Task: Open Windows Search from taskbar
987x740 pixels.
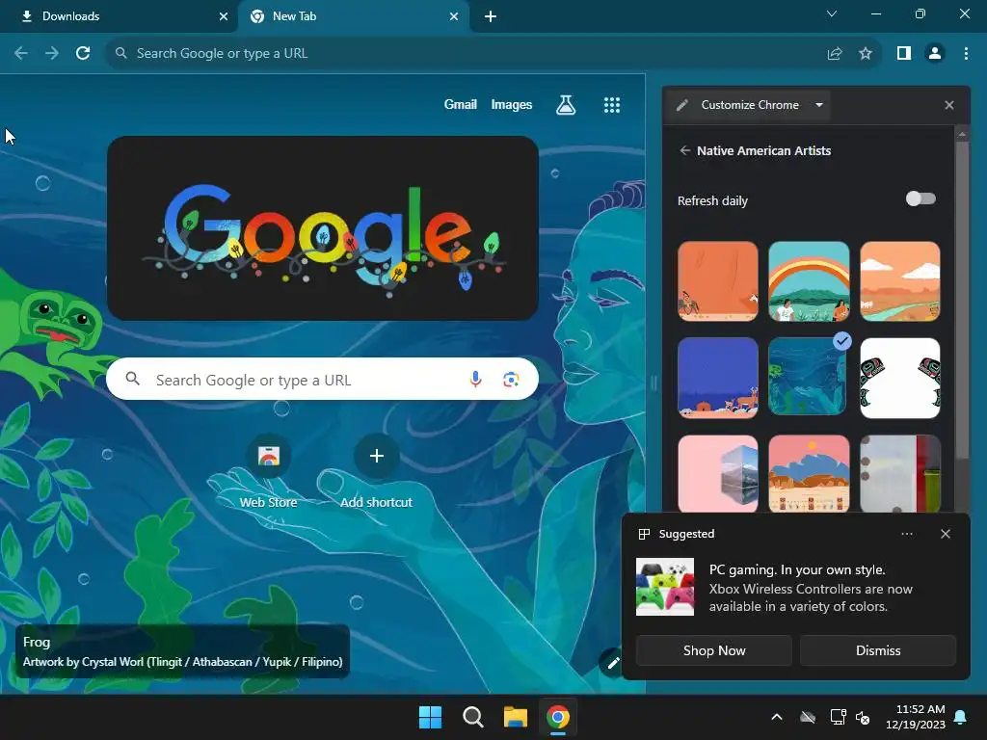Action: point(472,717)
